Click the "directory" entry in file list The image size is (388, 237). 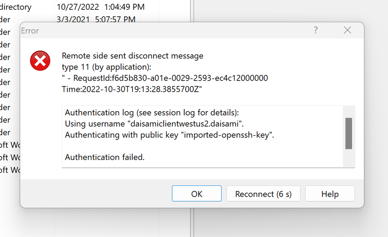click(x=16, y=7)
